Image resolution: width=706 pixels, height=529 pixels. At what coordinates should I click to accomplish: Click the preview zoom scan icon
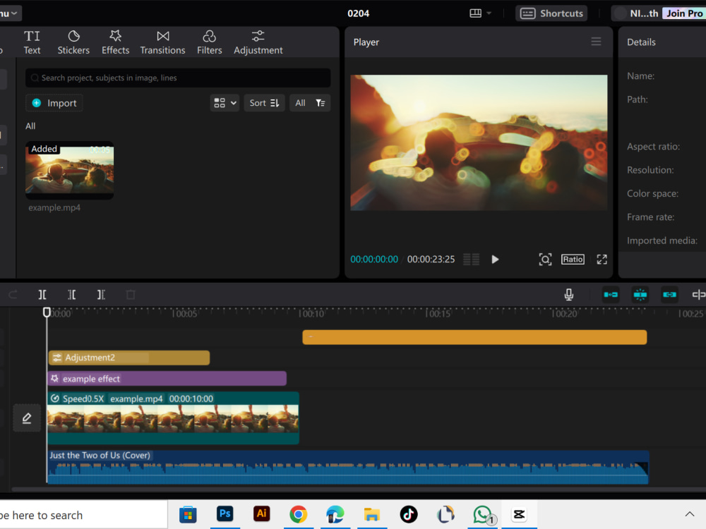[x=545, y=260]
